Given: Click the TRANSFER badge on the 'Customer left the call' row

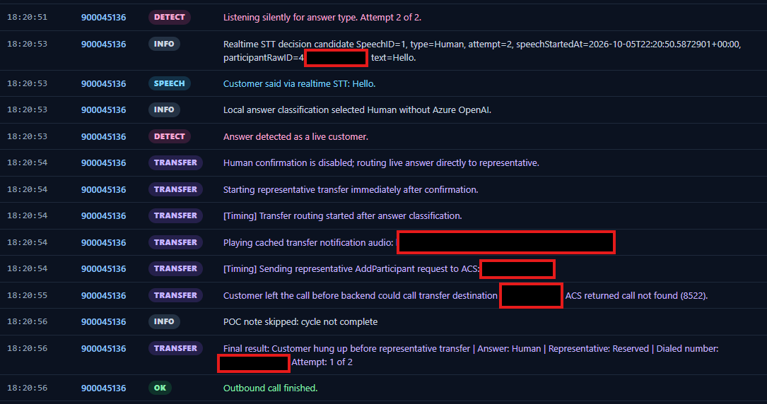Looking at the screenshot, I should 175,295.
